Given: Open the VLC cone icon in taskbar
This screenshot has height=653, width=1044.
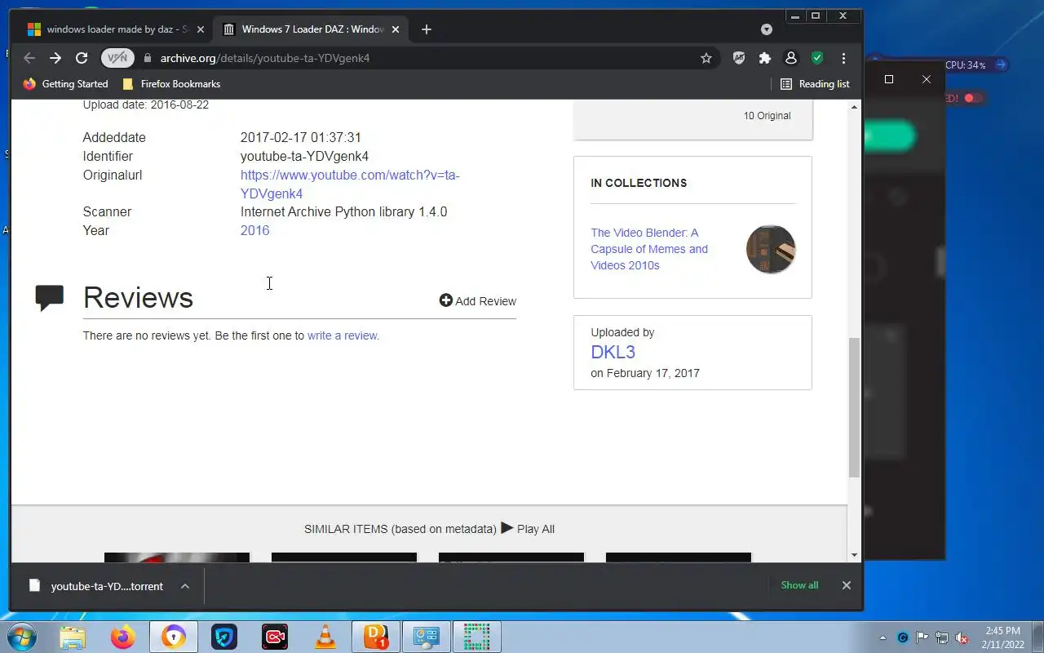Looking at the screenshot, I should [x=325, y=637].
